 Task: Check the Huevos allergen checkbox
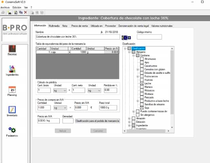142,80
